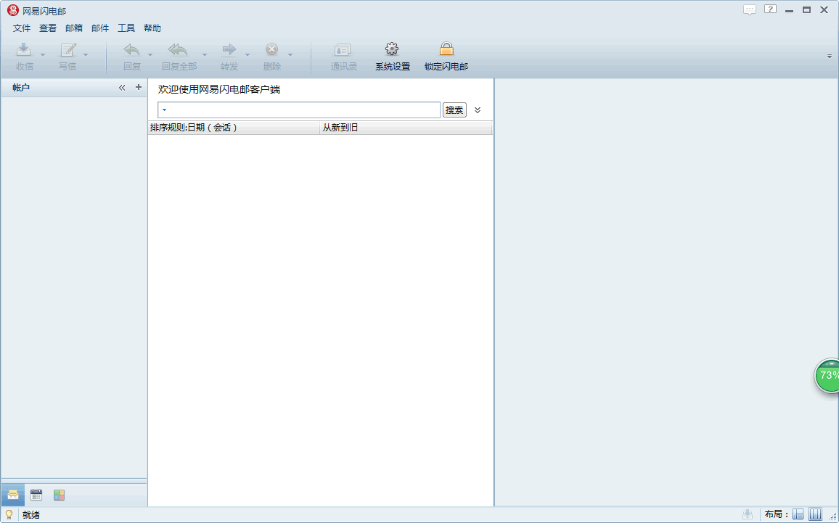Image resolution: width=839 pixels, height=523 pixels.
Task: Click the 写信 compose mail icon
Action: pyautogui.click(x=67, y=50)
